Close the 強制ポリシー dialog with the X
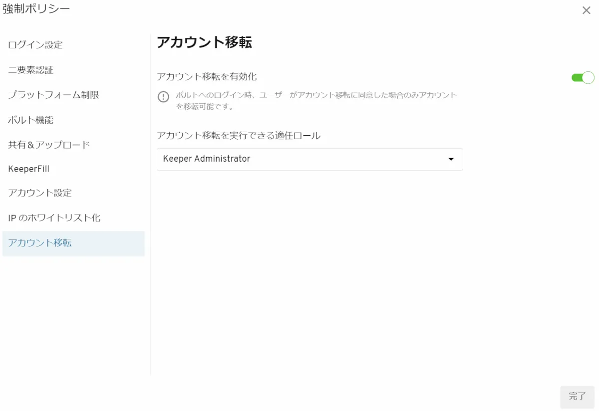Image resolution: width=599 pixels, height=411 pixels. 586,10
